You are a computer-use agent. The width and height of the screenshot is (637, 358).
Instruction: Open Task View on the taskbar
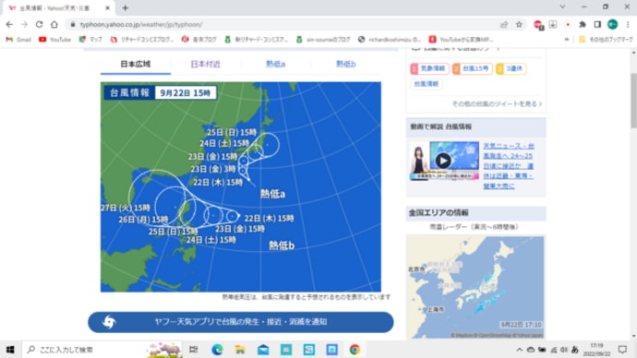coord(194,350)
